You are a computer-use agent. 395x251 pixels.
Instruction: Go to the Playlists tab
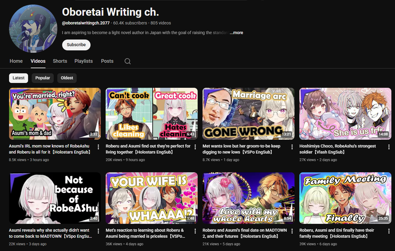[x=84, y=61]
